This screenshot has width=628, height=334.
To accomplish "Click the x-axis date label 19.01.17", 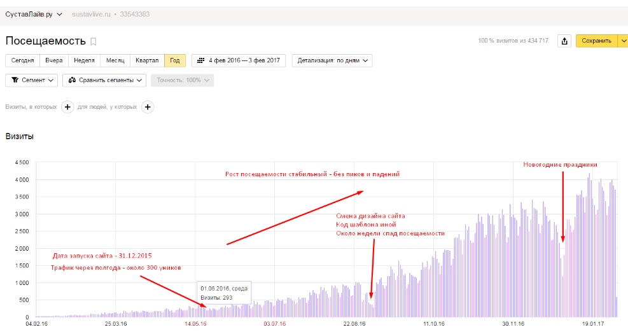I will (x=593, y=324).
